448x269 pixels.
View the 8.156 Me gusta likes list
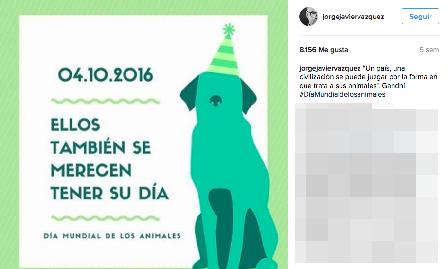tap(323, 50)
